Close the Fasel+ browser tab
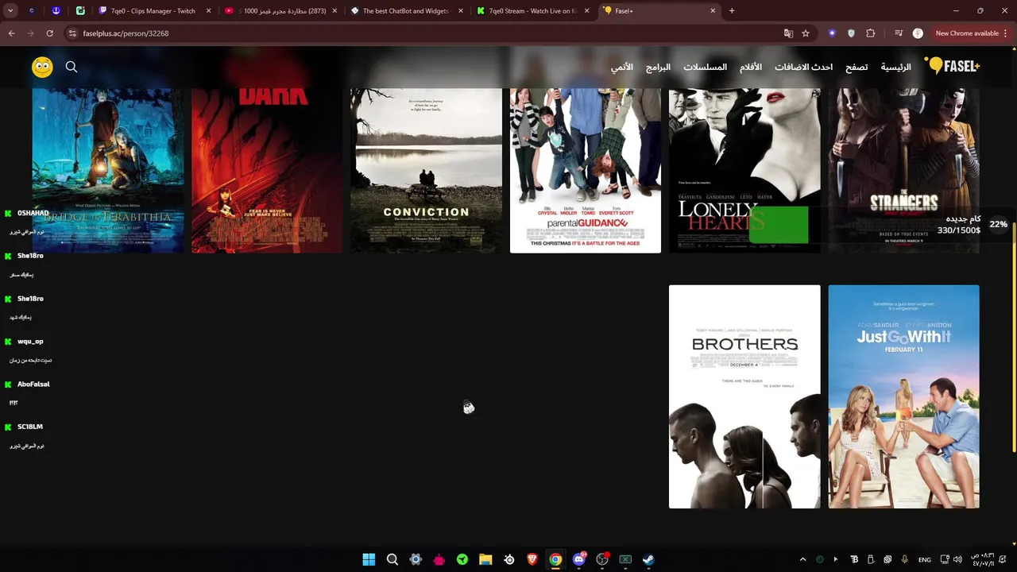This screenshot has height=572, width=1017. pyautogui.click(x=713, y=11)
